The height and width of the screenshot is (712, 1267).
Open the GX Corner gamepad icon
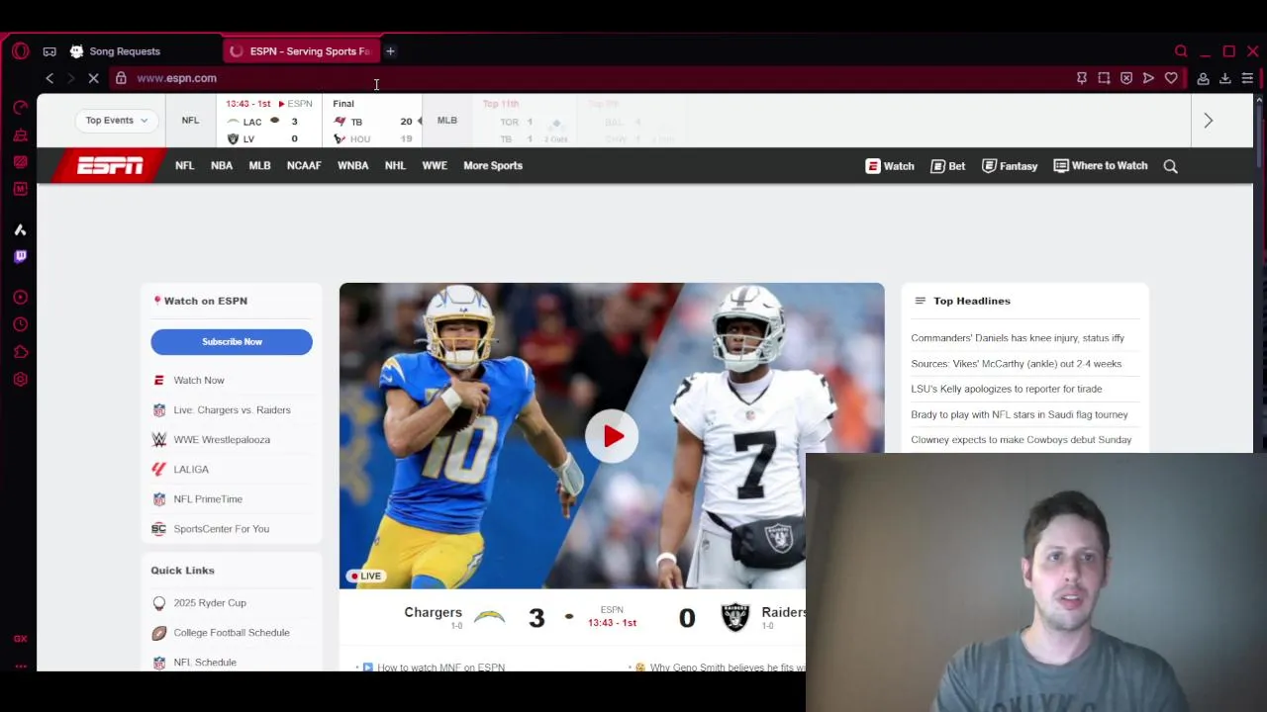click(49, 51)
